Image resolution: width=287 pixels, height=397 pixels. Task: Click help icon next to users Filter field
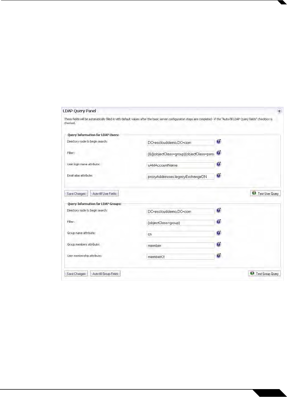(x=219, y=153)
